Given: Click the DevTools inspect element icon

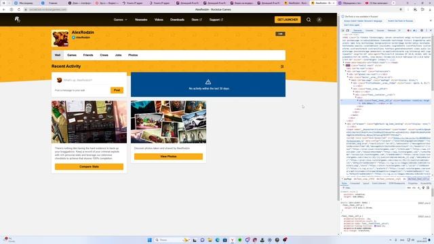Looking at the screenshot, I should click(342, 30).
